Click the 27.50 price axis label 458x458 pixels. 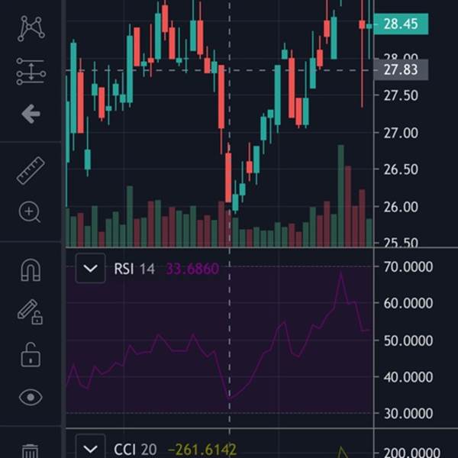(x=401, y=96)
